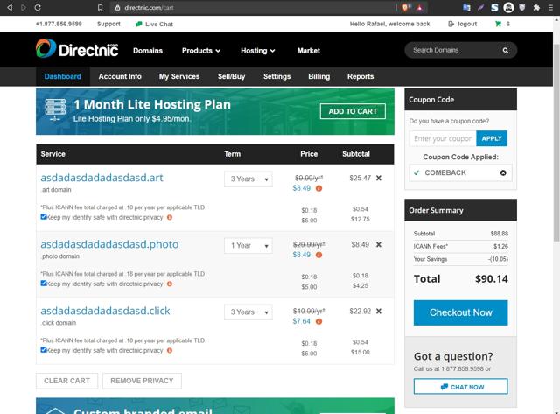Remove asdadasdadadasdasd.click from the cart

pyautogui.click(x=379, y=311)
